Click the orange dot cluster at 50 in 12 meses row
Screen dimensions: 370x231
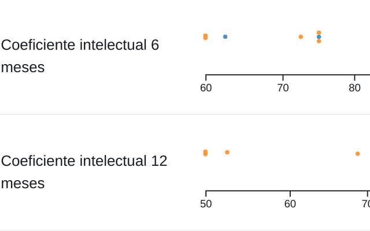click(205, 152)
